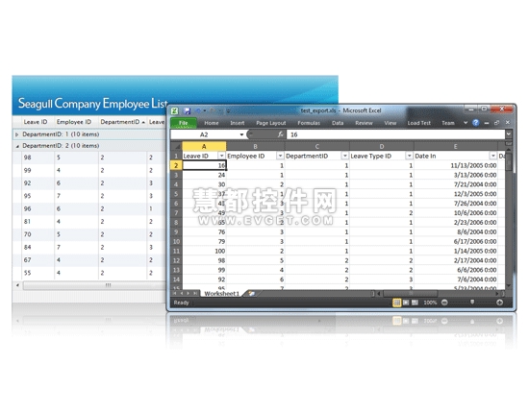Switch to Page Layout view in status bar

click(x=406, y=303)
